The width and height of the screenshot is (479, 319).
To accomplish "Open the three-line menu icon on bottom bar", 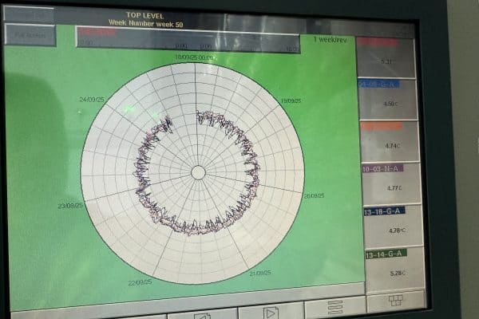I will pyautogui.click(x=335, y=307).
